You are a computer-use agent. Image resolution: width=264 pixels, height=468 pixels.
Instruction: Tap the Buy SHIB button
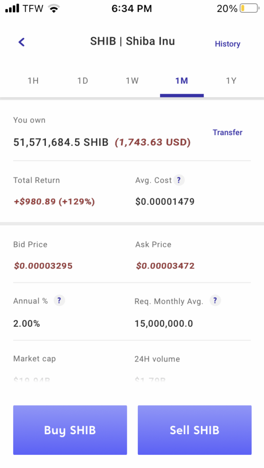point(70,430)
